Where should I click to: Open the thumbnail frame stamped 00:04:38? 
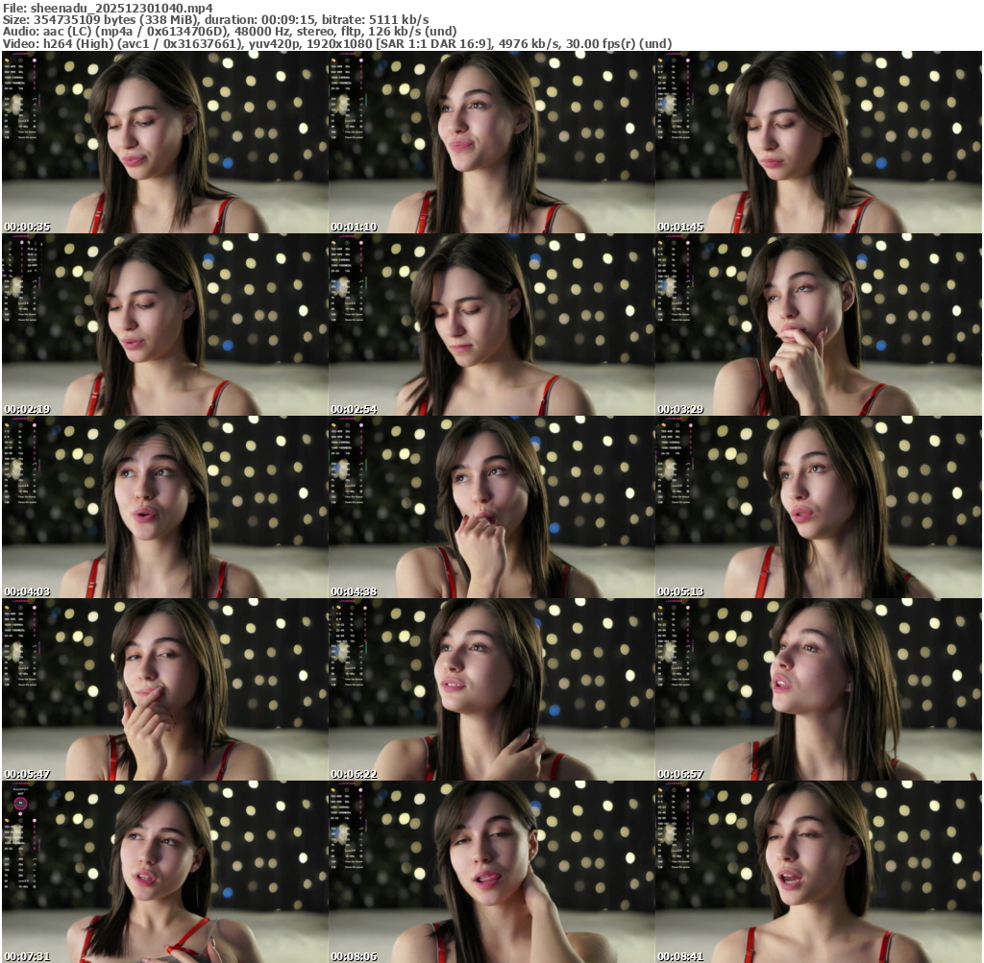tap(491, 507)
